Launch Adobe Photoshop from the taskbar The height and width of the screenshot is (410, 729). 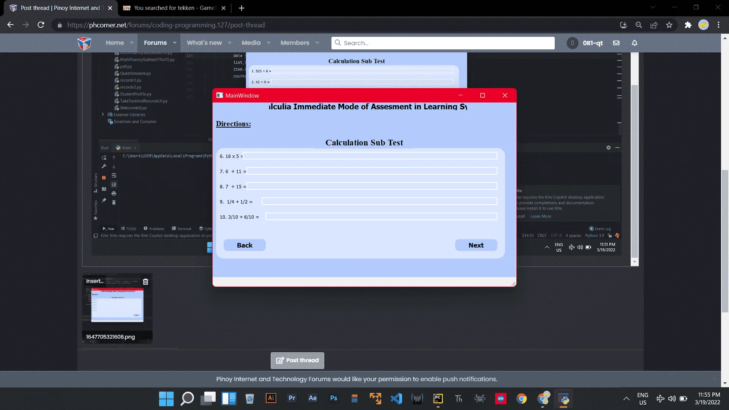(334, 398)
